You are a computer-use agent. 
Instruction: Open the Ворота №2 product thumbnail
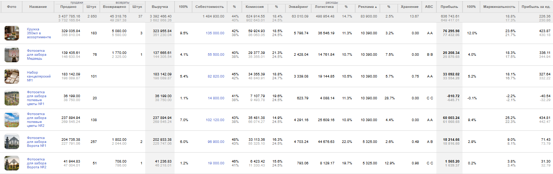pyautogui.click(x=11, y=163)
